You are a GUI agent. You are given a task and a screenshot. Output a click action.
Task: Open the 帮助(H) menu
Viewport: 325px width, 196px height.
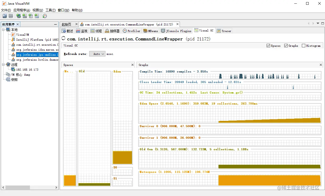(77, 10)
